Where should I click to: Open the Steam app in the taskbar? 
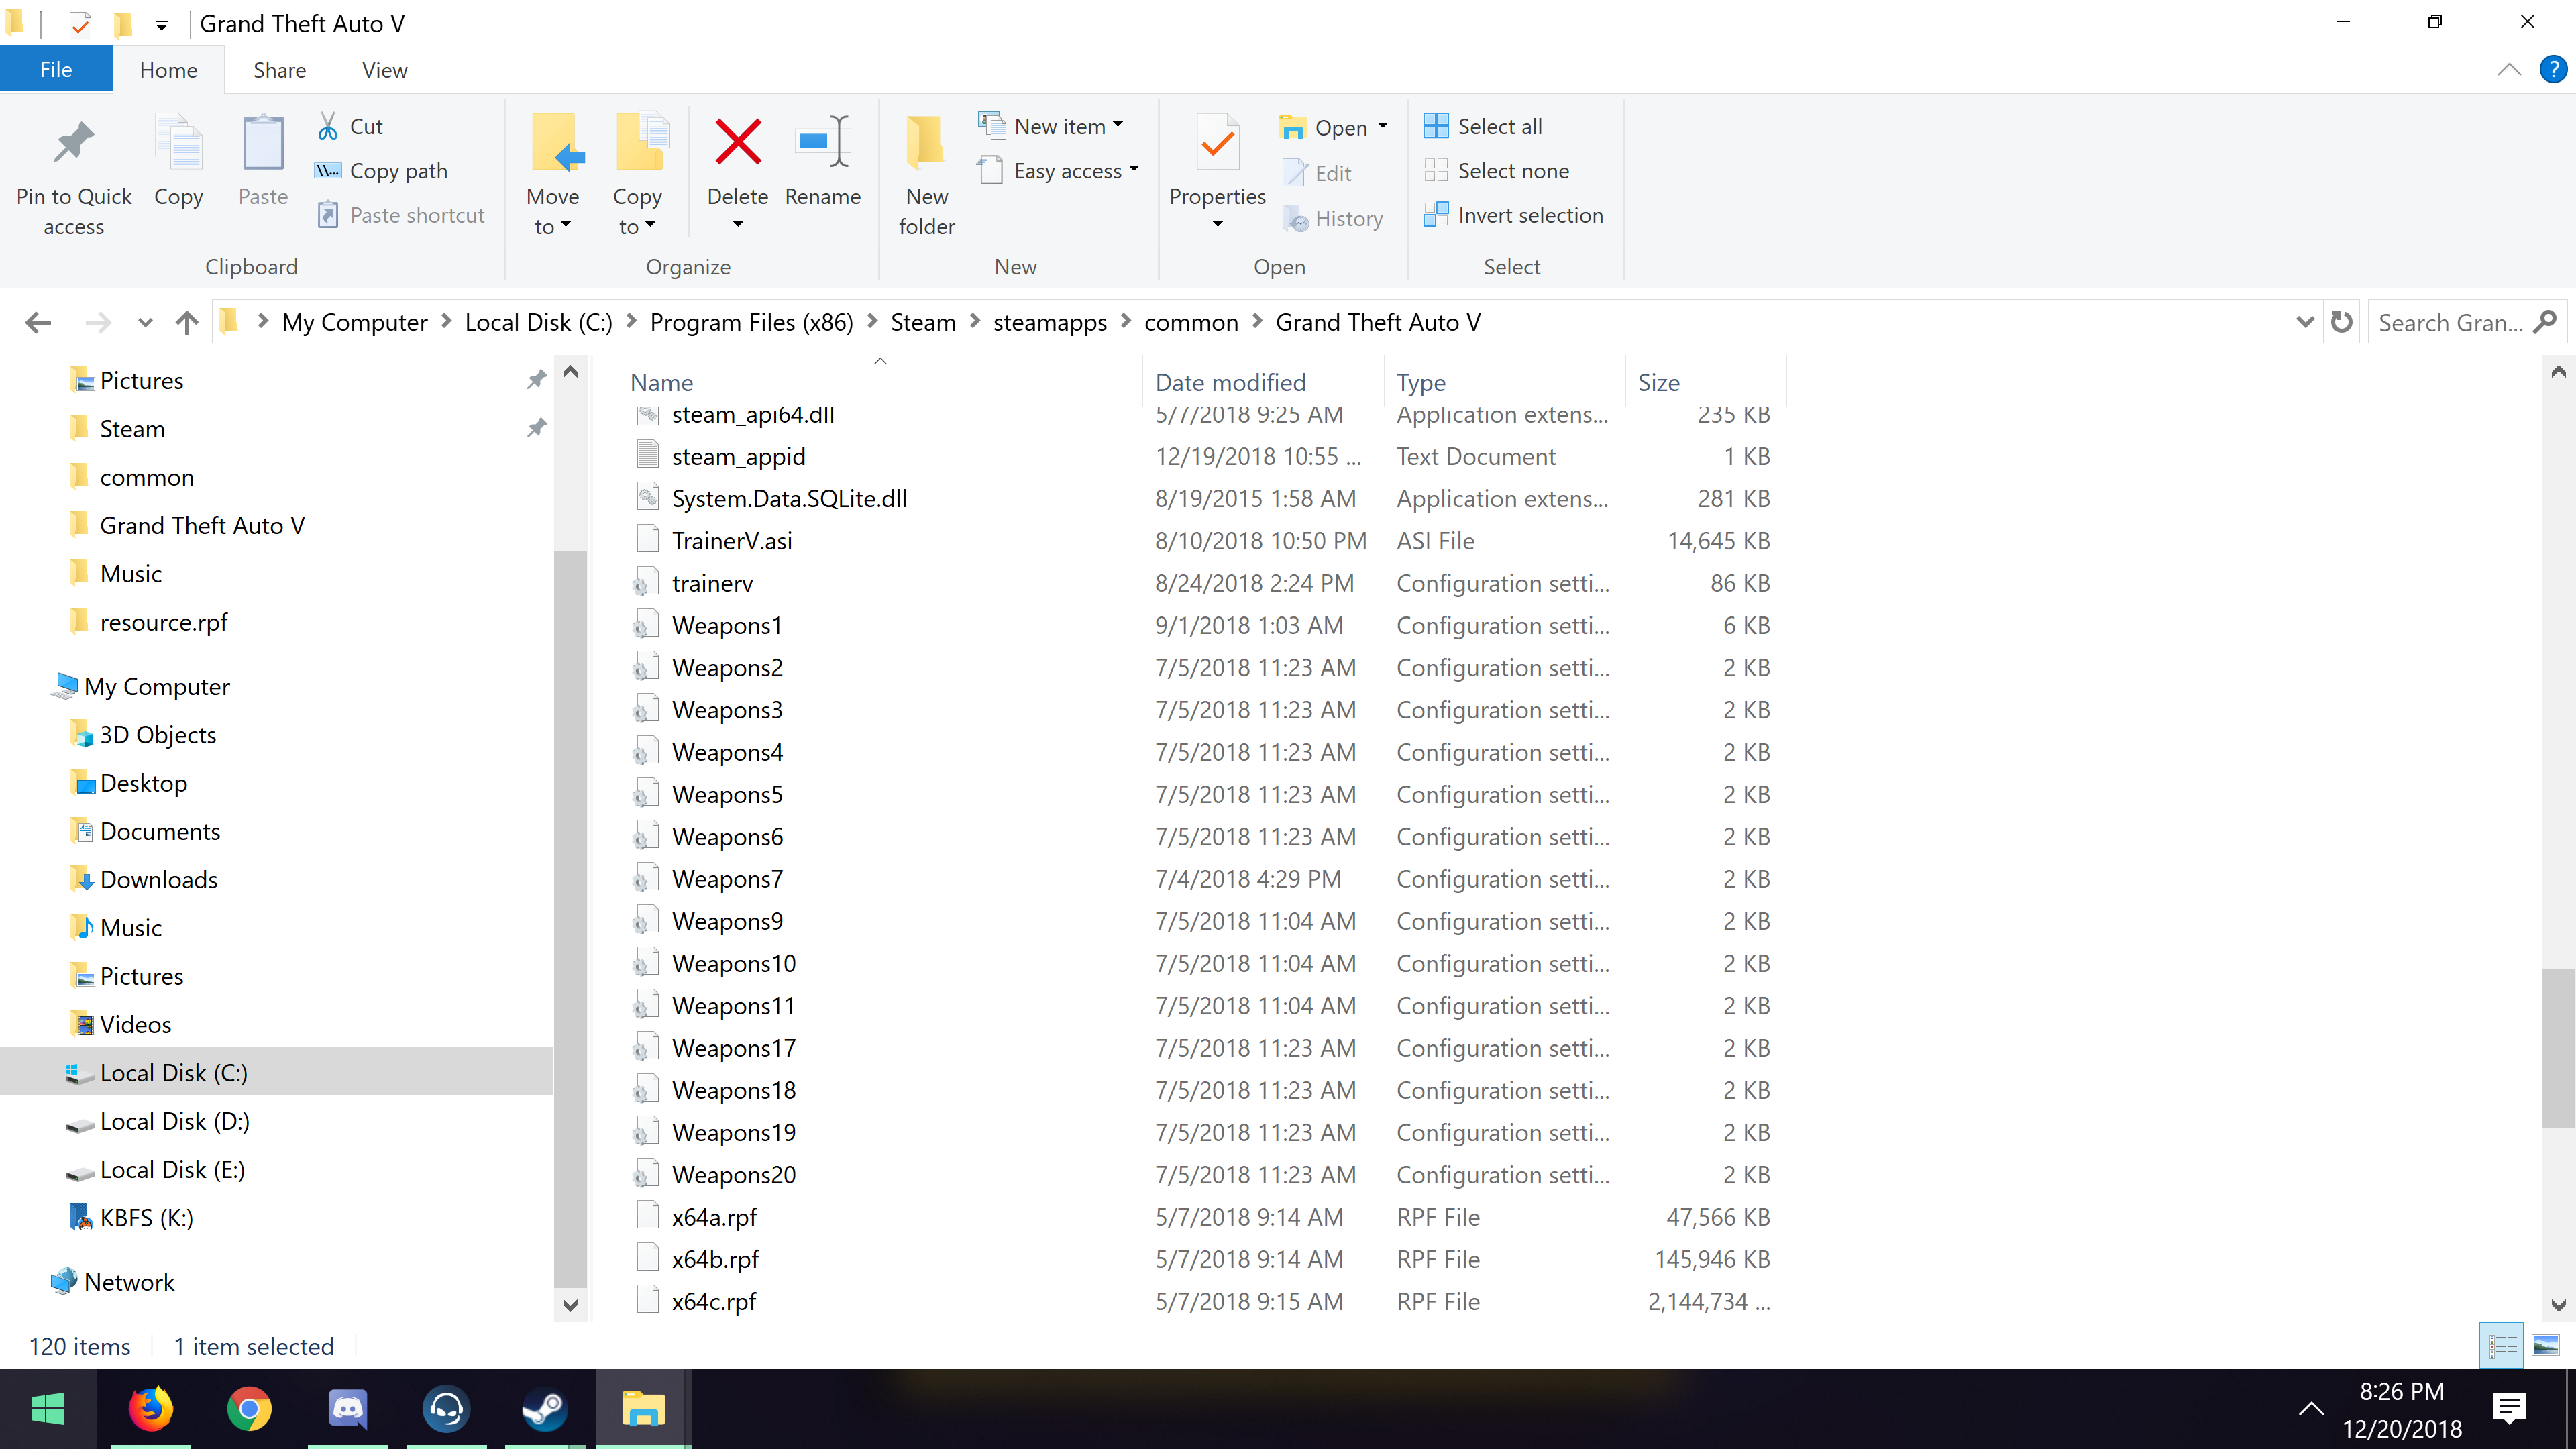coord(544,1409)
